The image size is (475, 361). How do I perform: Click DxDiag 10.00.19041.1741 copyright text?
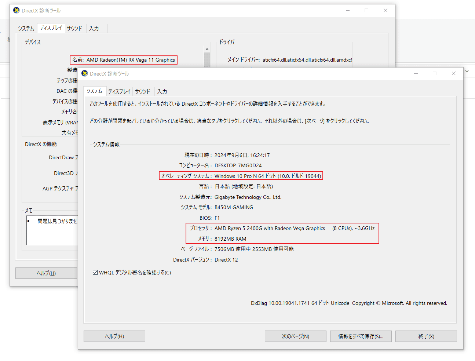pos(349,303)
